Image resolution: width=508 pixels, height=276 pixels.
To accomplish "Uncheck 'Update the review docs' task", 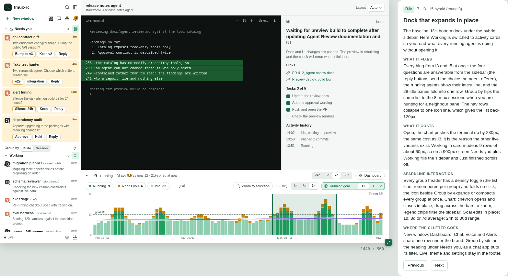I will [288, 96].
